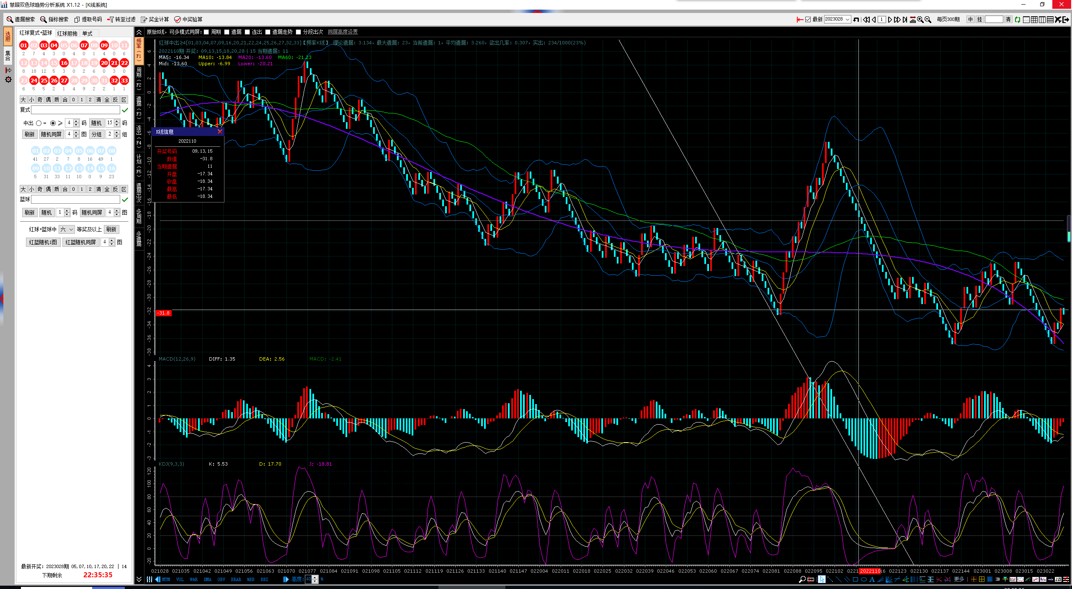Screen dimensions: 1072x589
Task: Collapse the chart panel up chevron
Action: tap(139, 32)
